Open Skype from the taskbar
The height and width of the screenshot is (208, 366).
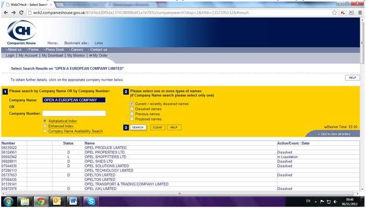[x=91, y=201]
